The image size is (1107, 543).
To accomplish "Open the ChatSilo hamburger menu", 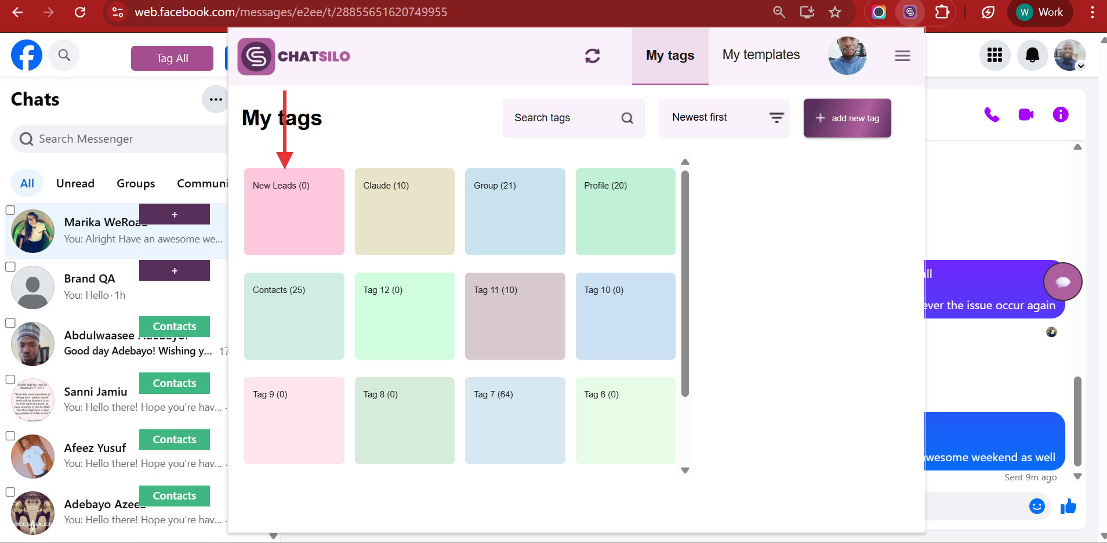I will click(x=902, y=56).
